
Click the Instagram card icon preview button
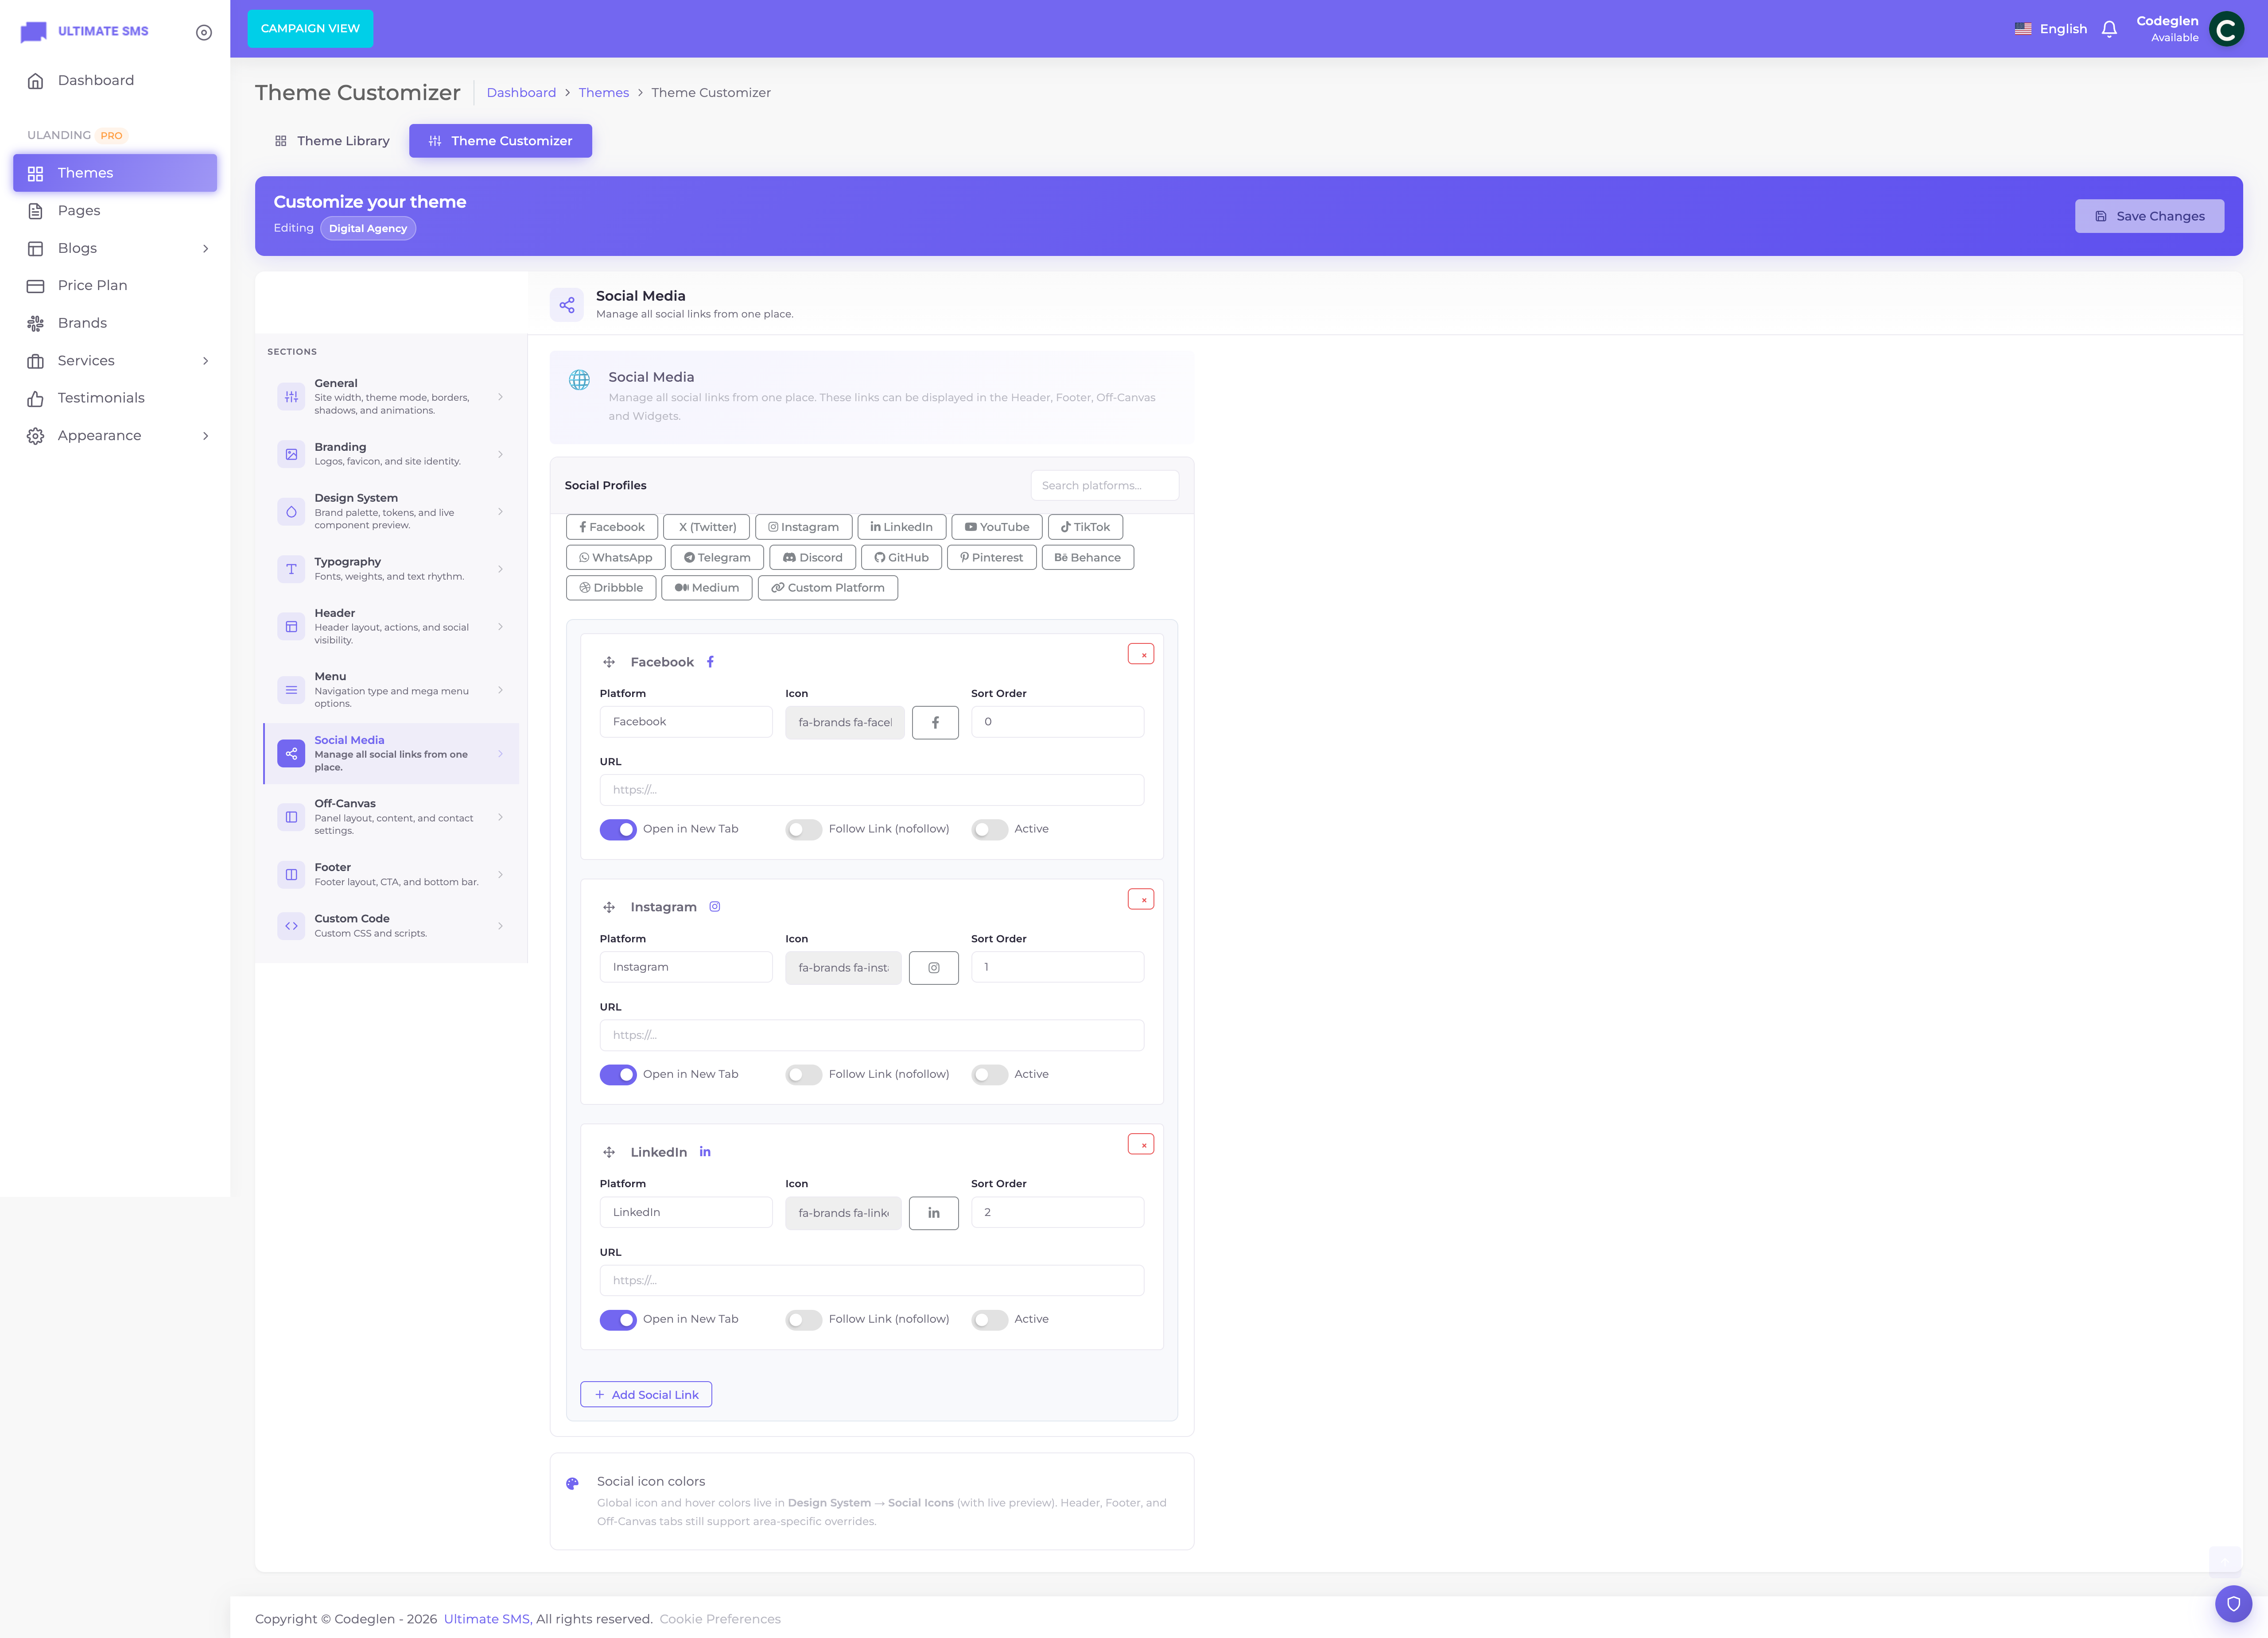pyautogui.click(x=934, y=968)
